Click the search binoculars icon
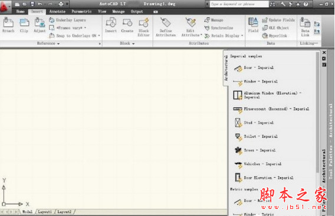Screen dimensions: 335x216 [272, 4]
